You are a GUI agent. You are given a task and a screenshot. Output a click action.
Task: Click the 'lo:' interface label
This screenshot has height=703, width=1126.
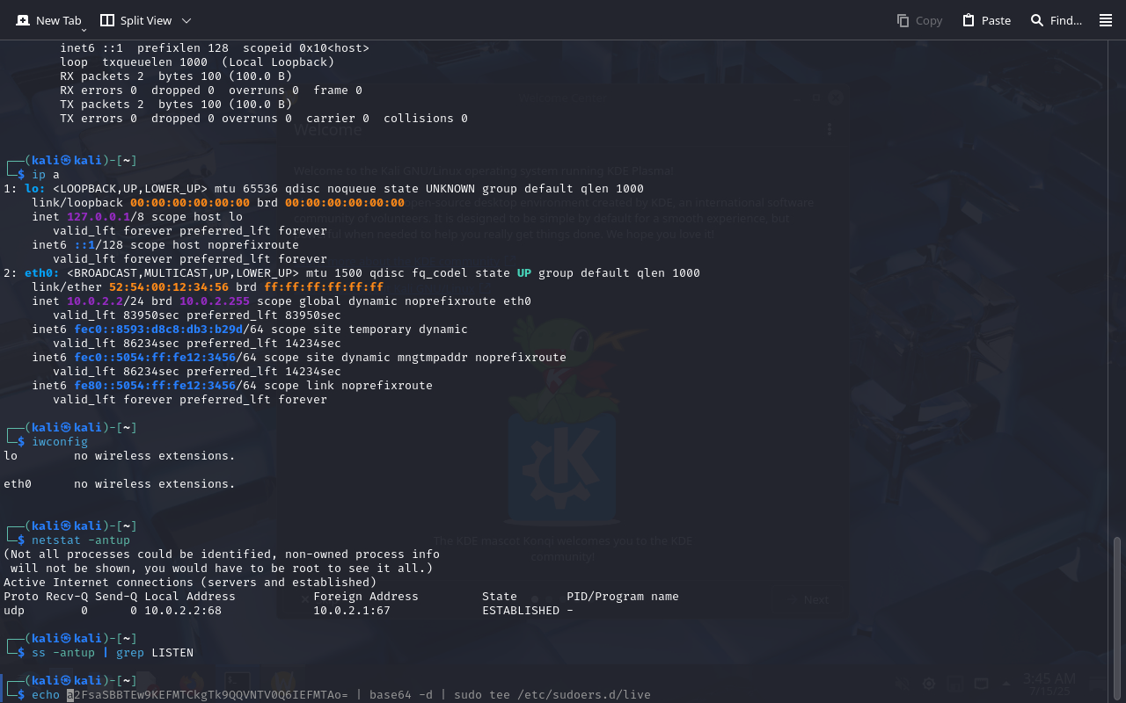click(35, 189)
